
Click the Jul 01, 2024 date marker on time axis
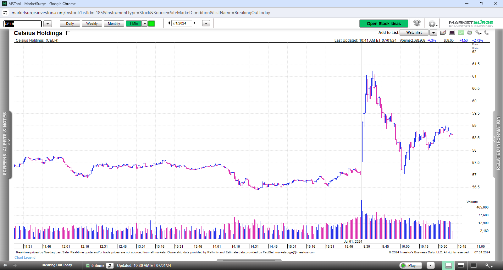[x=353, y=241]
